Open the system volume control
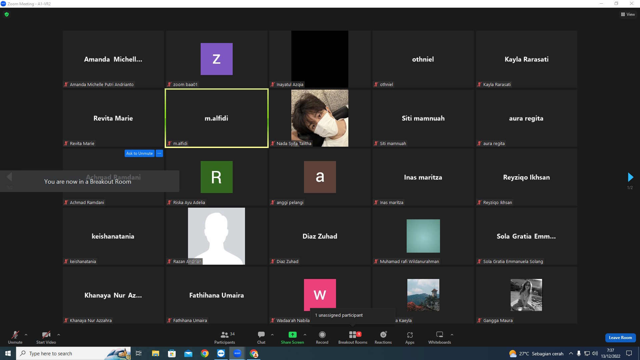 point(595,353)
